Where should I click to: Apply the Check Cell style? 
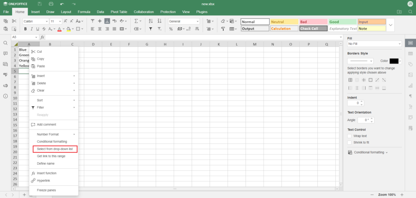tap(313, 29)
